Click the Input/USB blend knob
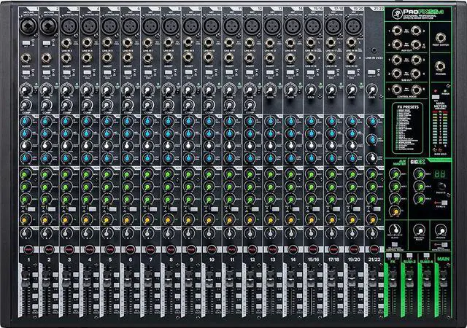 [x=395, y=230]
